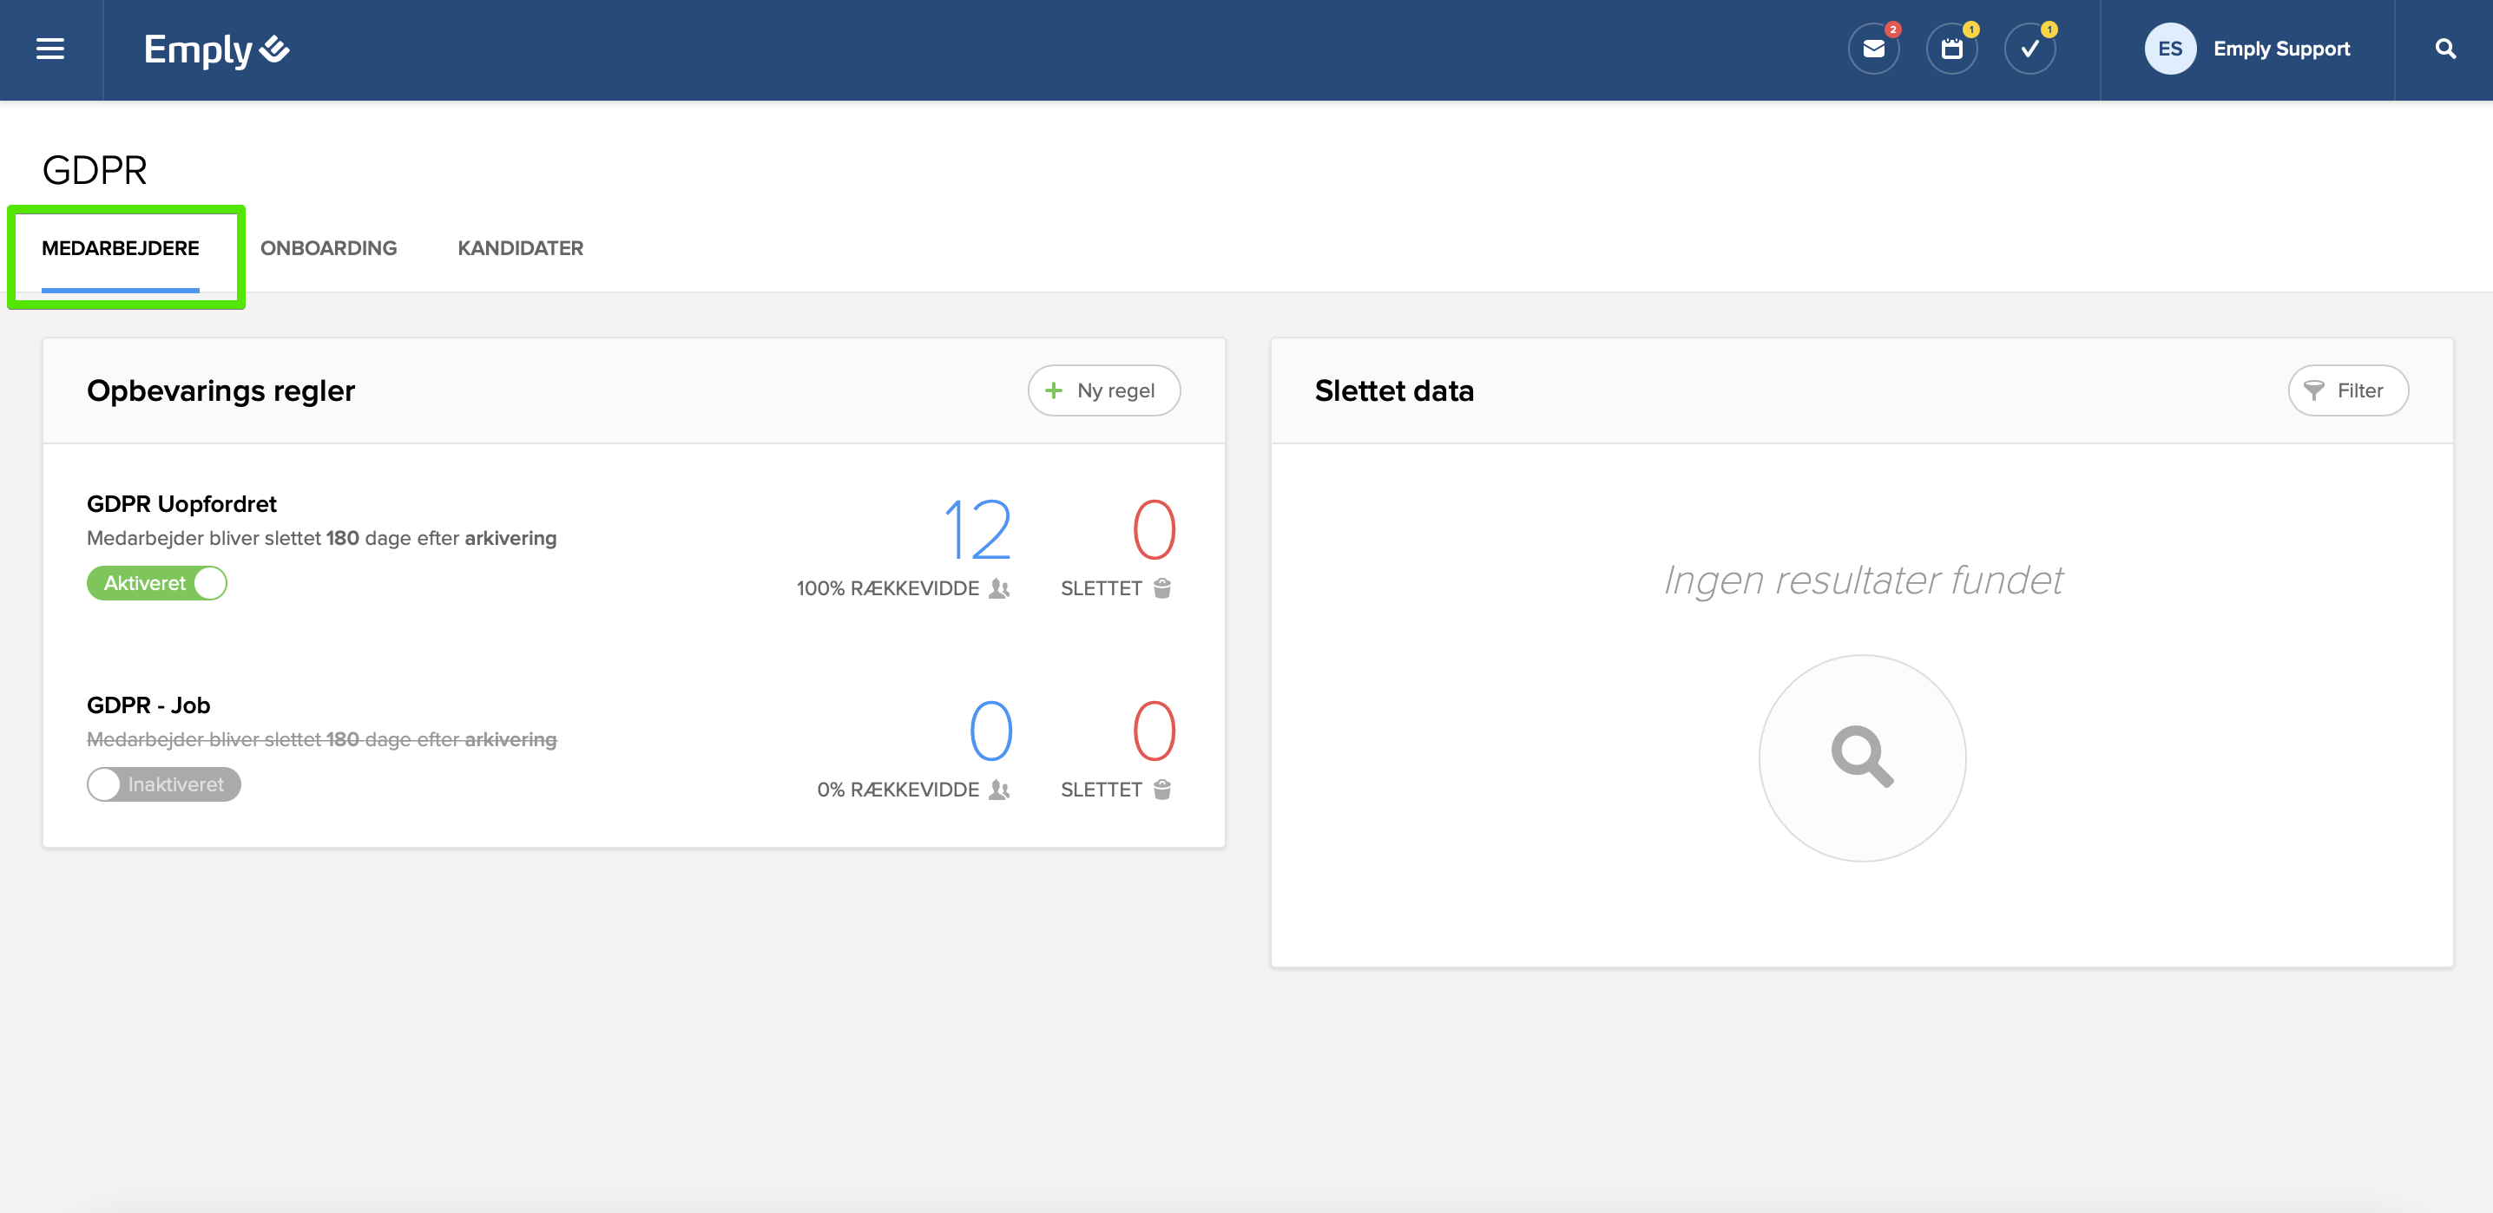Click the search magnifier in header
The image size is (2493, 1213).
(2444, 49)
